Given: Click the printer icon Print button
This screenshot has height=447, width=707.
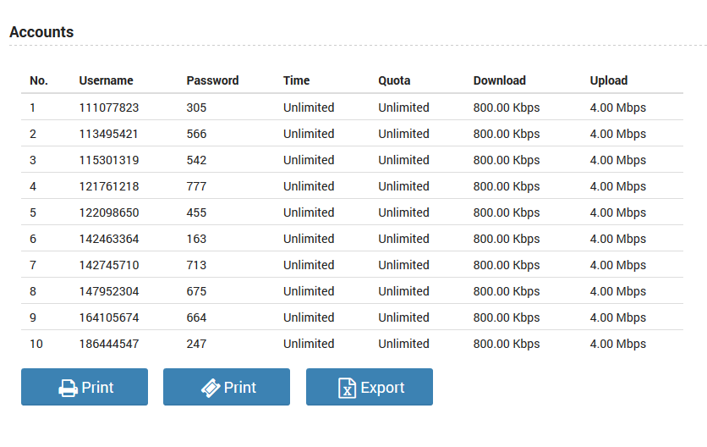Looking at the screenshot, I should 85,387.
